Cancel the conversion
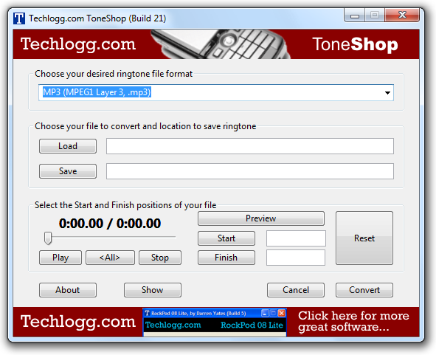 [296, 290]
